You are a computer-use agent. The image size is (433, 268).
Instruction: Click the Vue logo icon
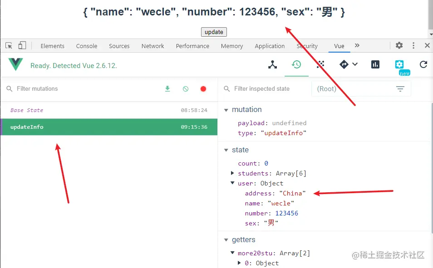(15, 64)
